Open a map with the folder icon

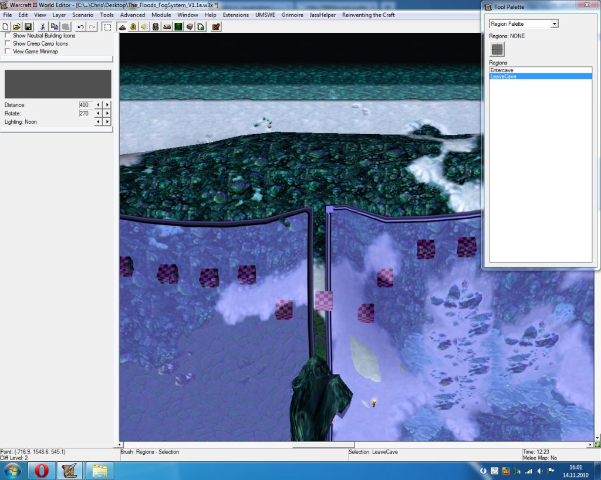16,27
